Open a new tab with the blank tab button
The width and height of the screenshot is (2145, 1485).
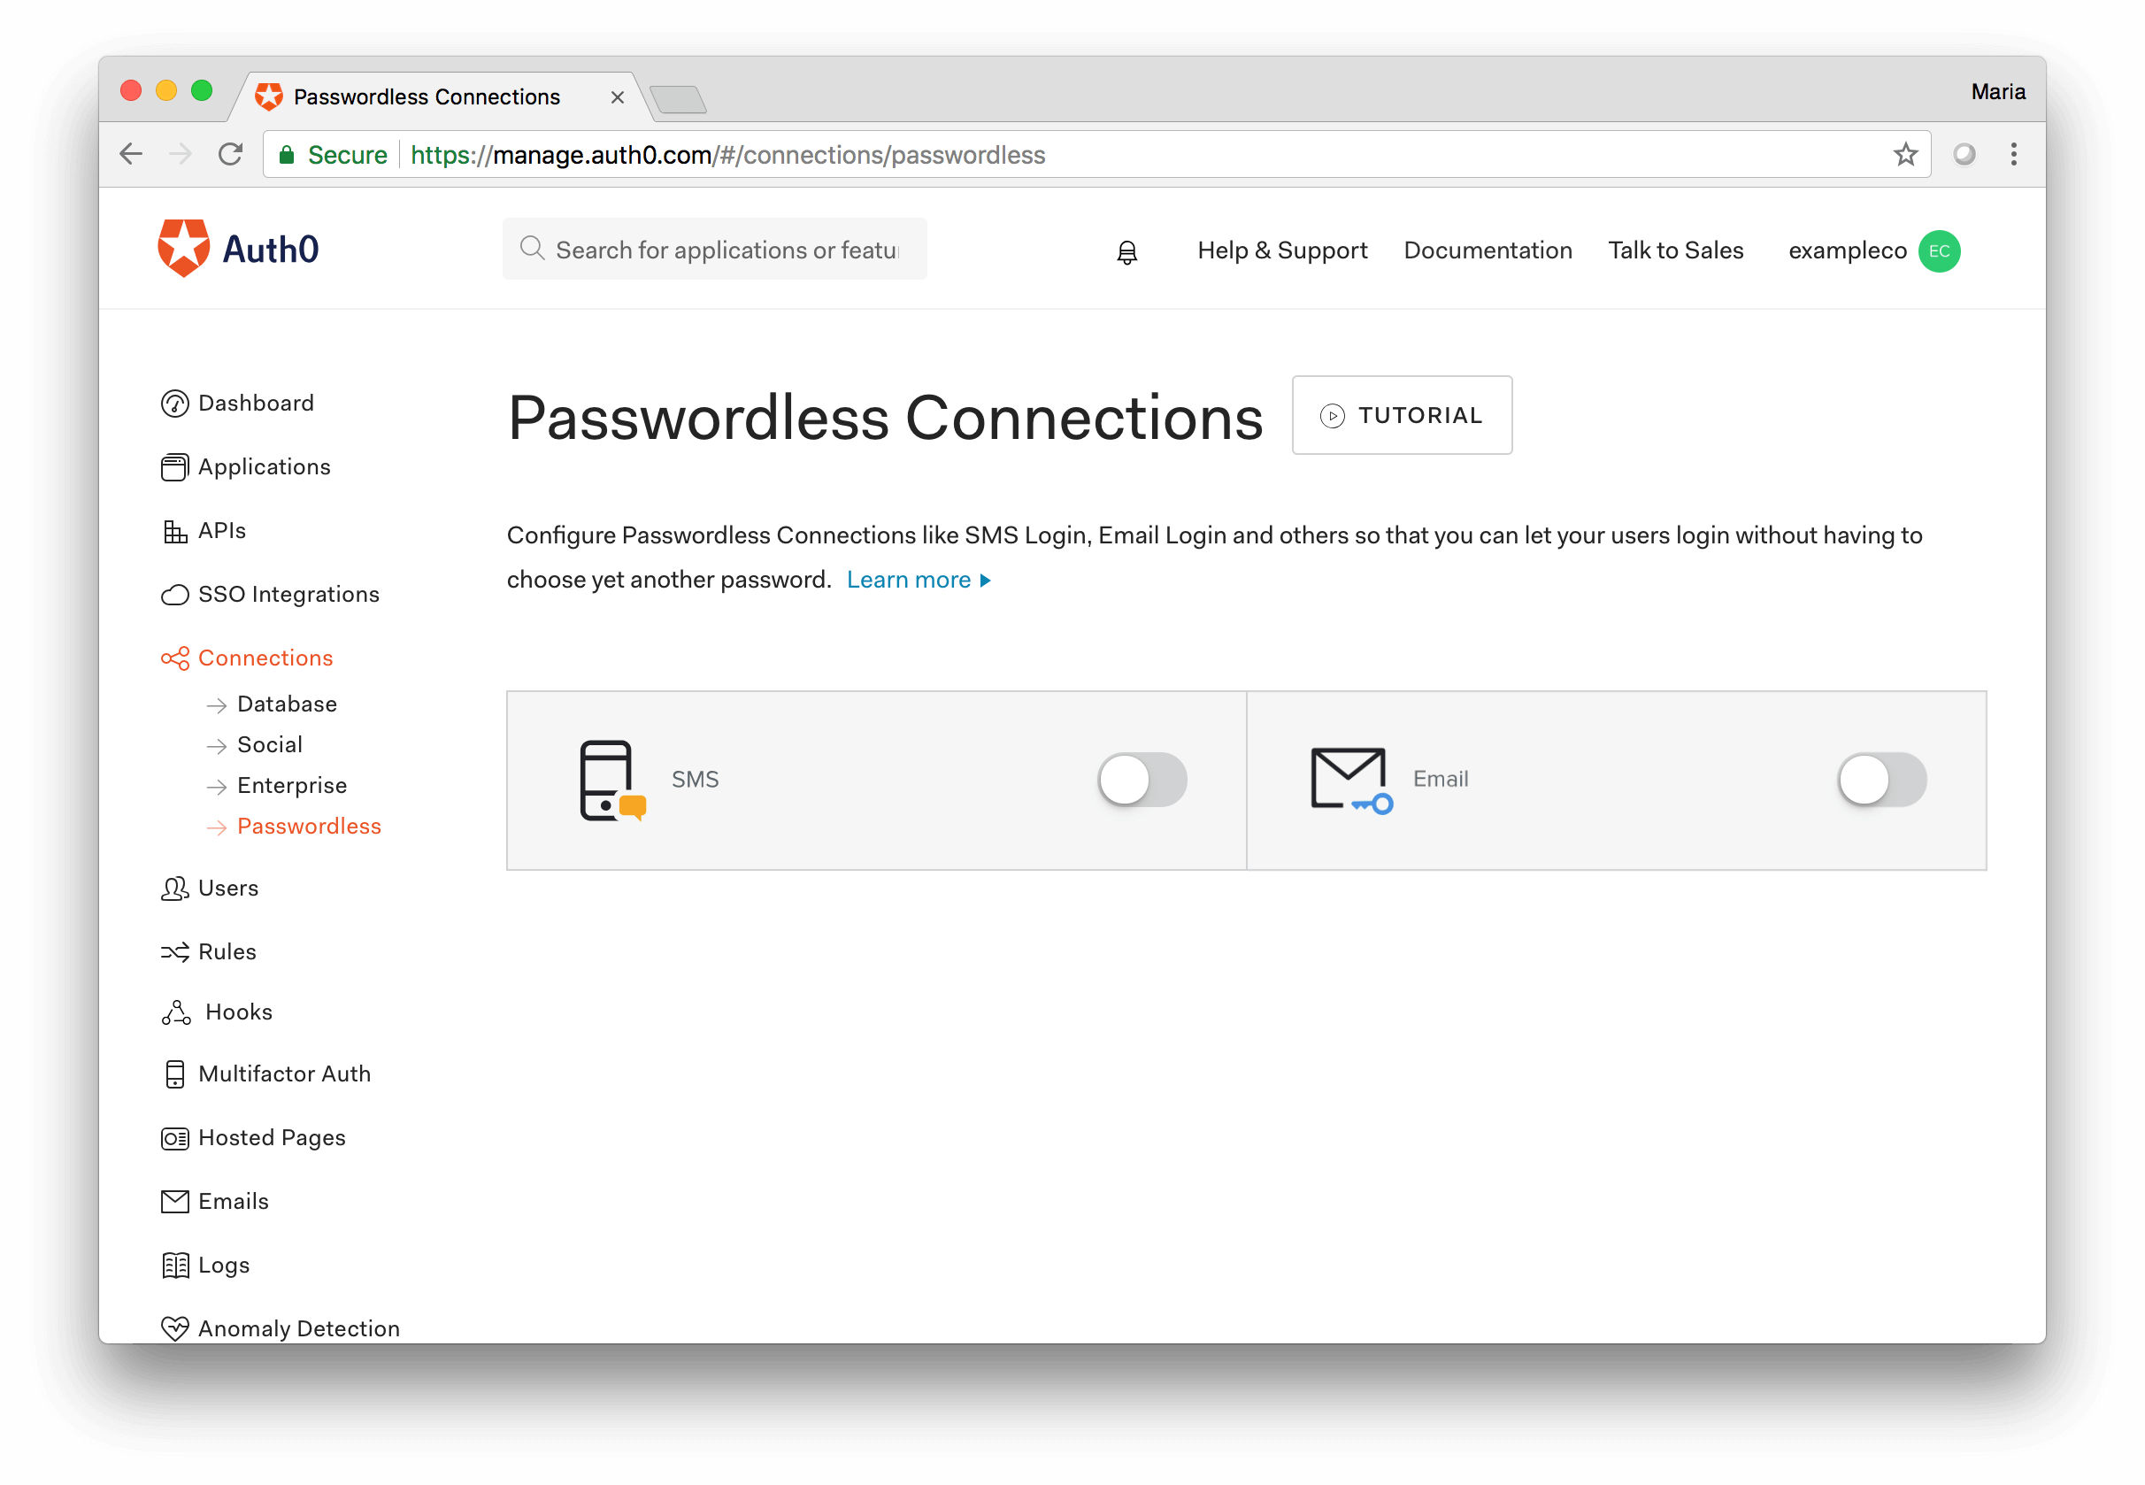point(678,98)
